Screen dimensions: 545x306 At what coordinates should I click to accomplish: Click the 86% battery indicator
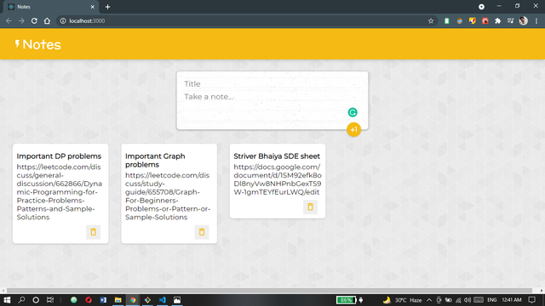tap(347, 300)
